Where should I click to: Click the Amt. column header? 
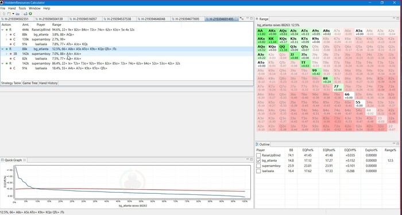26,25
